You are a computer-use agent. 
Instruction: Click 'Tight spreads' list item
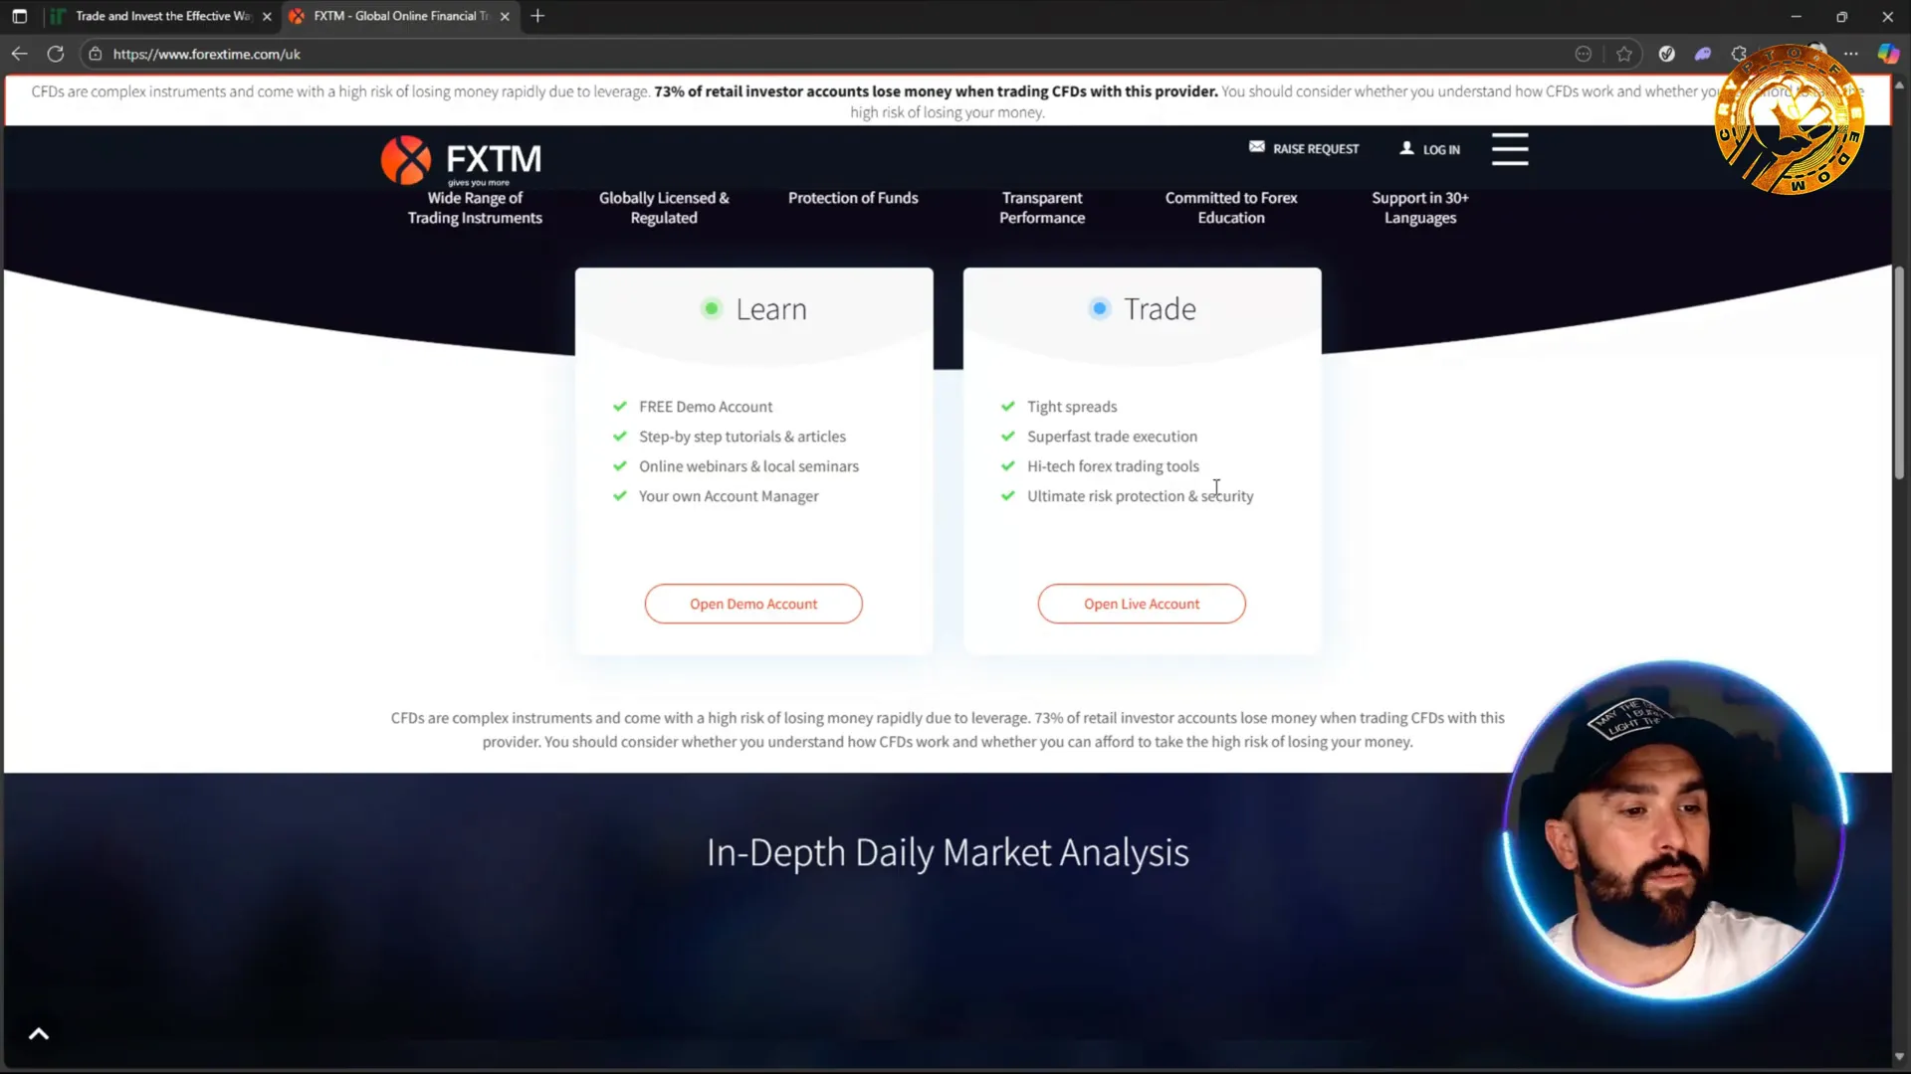tap(1072, 407)
